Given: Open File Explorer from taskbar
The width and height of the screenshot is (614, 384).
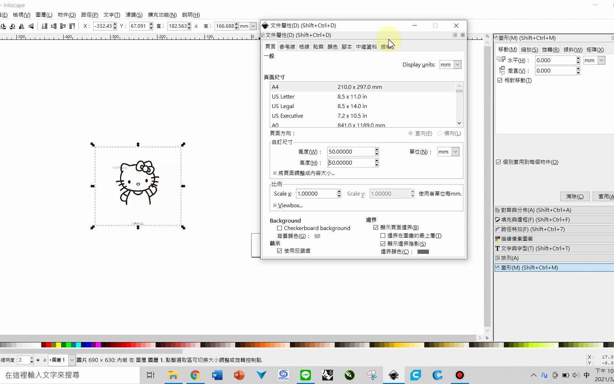Looking at the screenshot, I should click(173, 375).
